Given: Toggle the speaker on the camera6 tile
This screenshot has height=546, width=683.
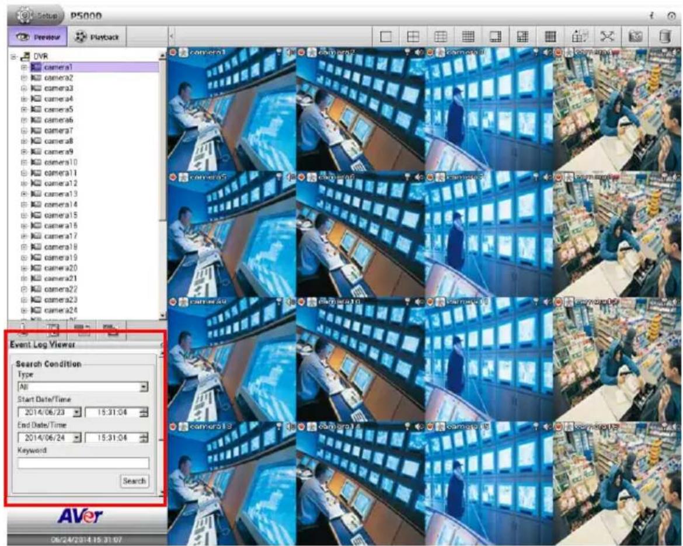Looking at the screenshot, I should 419,177.
